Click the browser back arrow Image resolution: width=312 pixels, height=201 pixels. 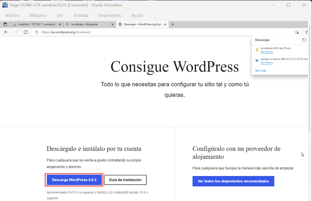tap(6, 32)
